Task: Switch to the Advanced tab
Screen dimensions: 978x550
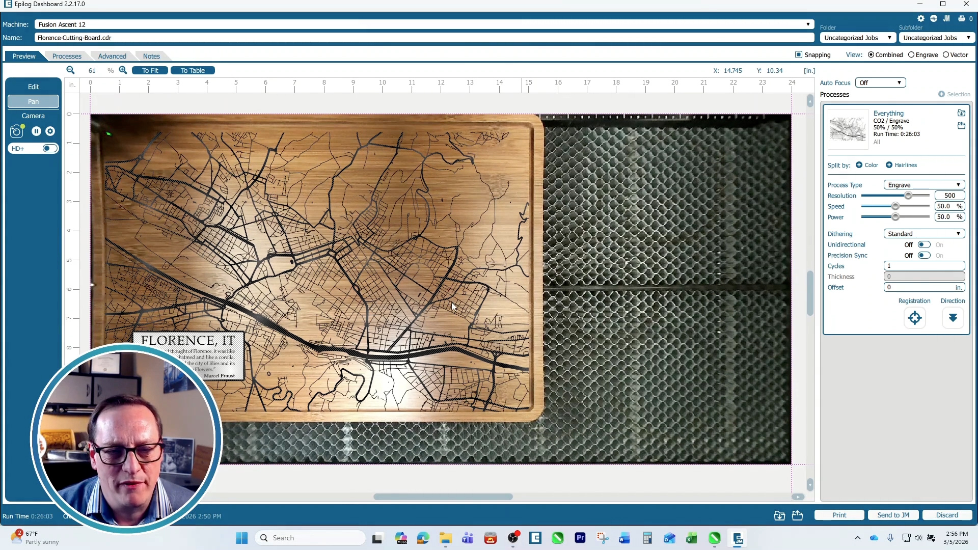Action: click(113, 56)
